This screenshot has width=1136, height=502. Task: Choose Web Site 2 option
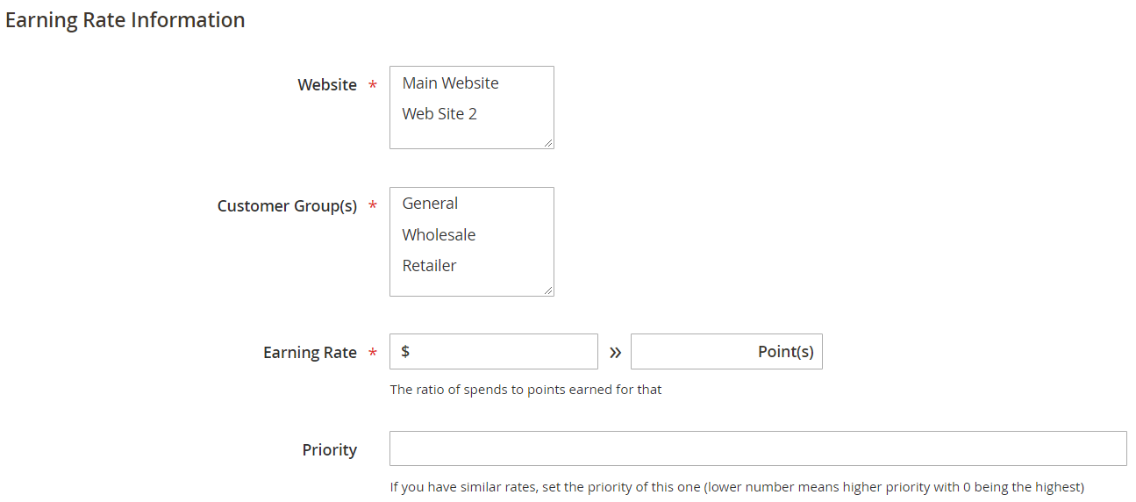439,114
